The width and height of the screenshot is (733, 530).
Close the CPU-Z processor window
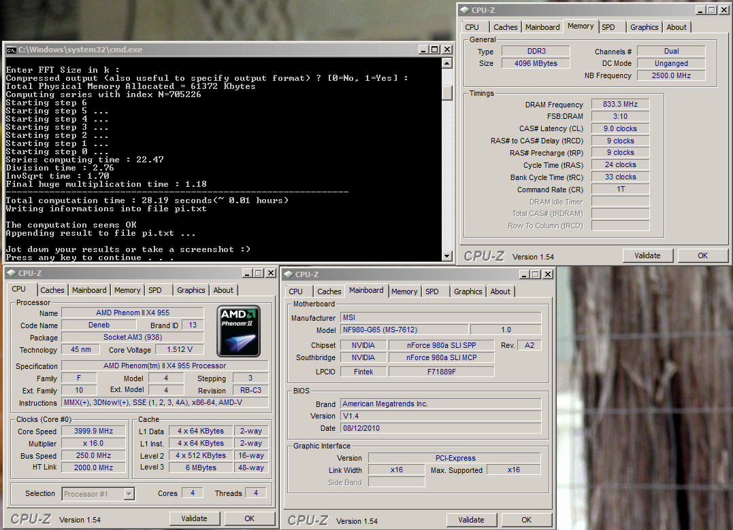pos(271,273)
